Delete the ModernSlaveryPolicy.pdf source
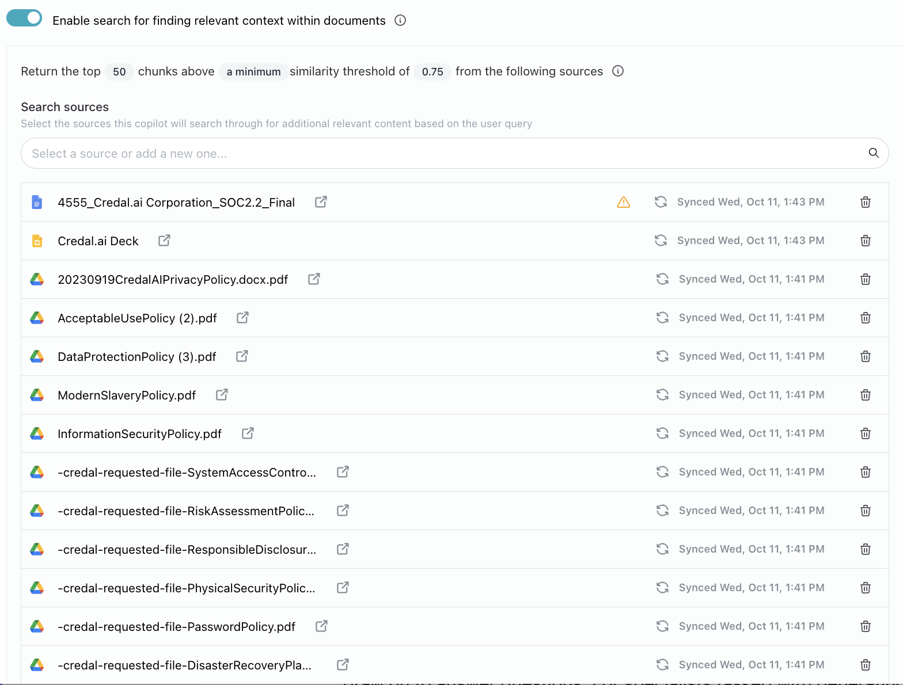 pyautogui.click(x=866, y=395)
